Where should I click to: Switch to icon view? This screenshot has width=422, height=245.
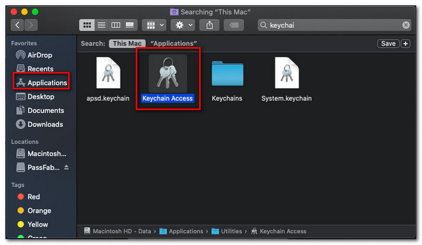click(x=87, y=25)
